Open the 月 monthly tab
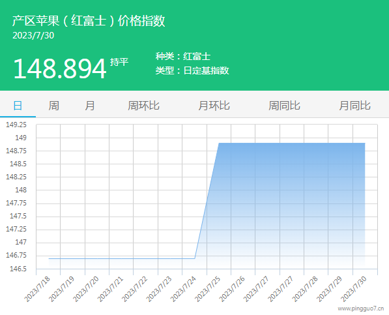The width and height of the screenshot is (389, 315). tap(89, 106)
